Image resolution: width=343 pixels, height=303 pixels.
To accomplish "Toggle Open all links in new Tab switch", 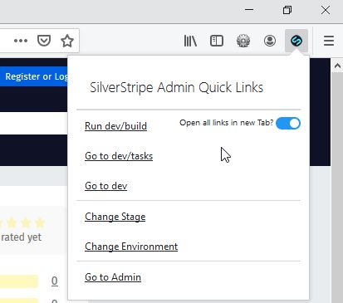I will click(x=288, y=123).
